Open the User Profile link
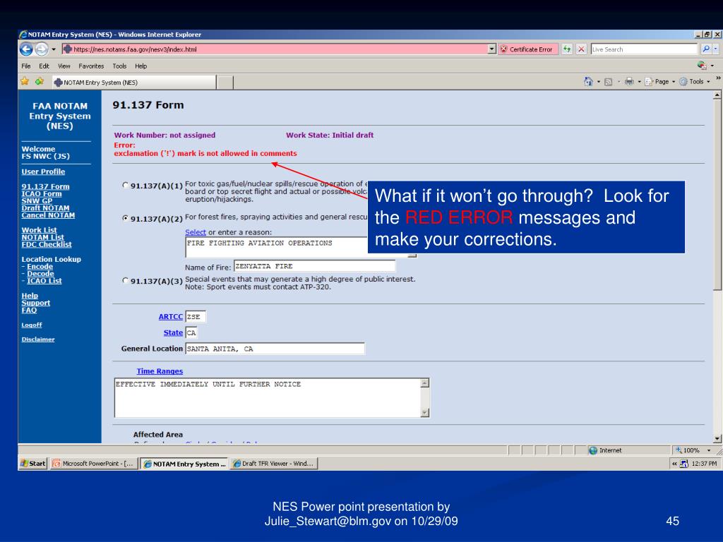The width and height of the screenshot is (723, 542). [43, 171]
